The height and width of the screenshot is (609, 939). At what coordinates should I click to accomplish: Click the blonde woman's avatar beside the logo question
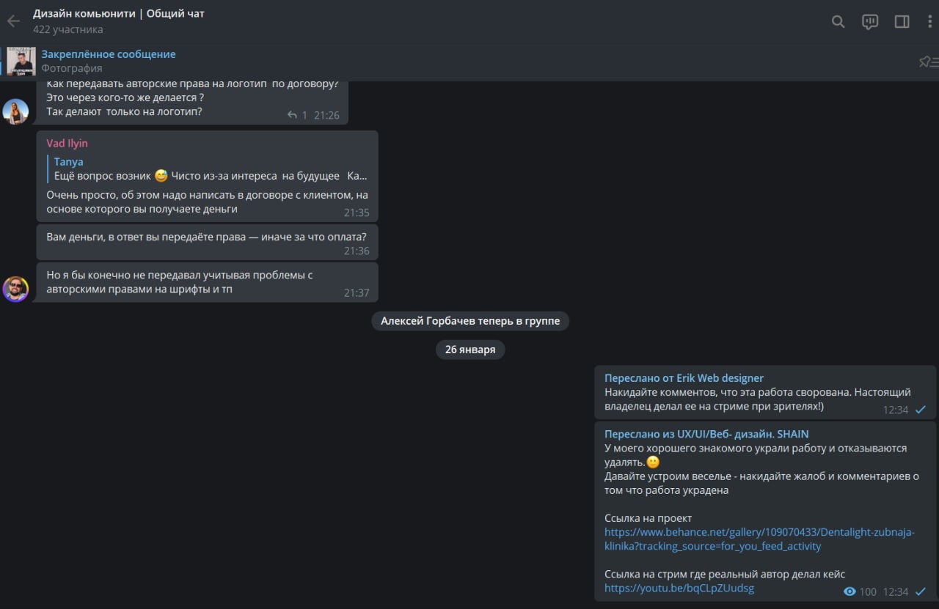coord(15,111)
